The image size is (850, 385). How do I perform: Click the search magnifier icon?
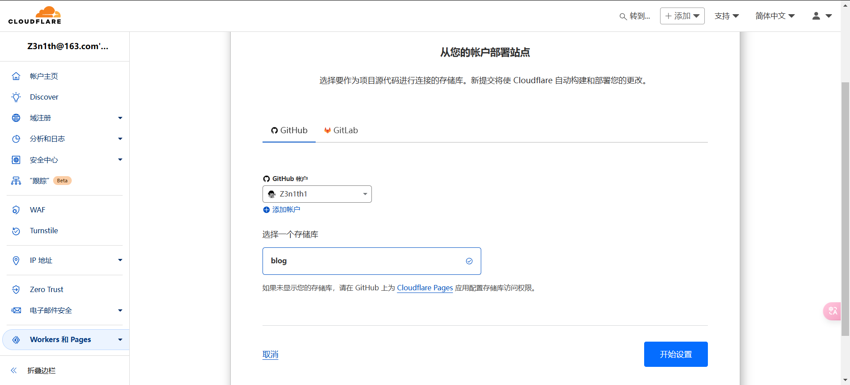pos(623,16)
